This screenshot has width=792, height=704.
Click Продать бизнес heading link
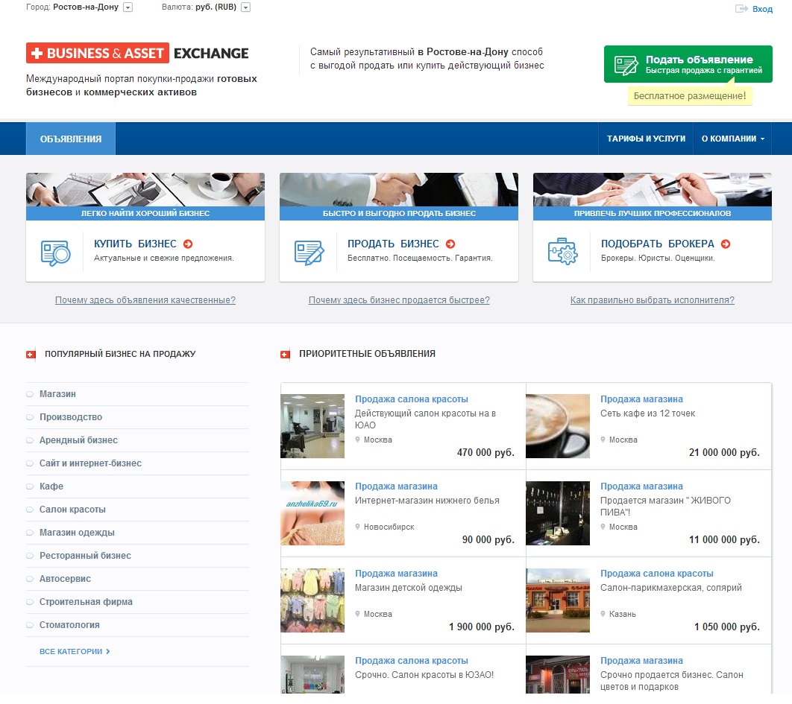click(393, 244)
